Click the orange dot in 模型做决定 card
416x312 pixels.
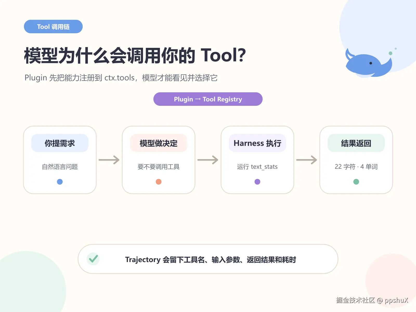point(159,182)
